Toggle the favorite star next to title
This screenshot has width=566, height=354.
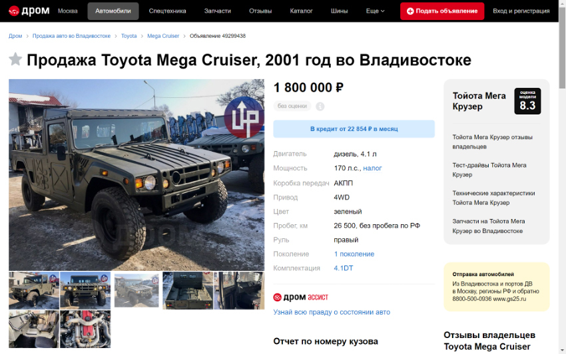click(15, 59)
